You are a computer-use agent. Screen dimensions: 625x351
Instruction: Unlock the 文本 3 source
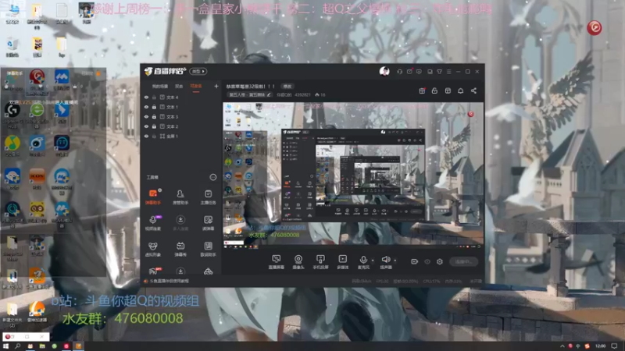(x=154, y=116)
